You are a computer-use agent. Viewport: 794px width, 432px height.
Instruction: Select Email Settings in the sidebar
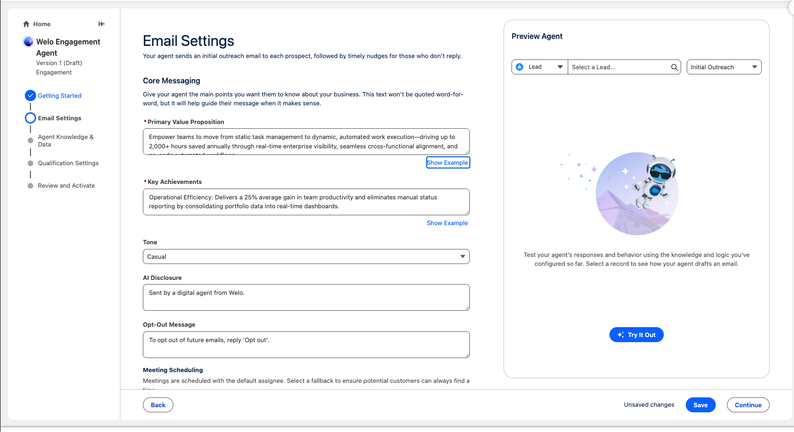(x=59, y=118)
